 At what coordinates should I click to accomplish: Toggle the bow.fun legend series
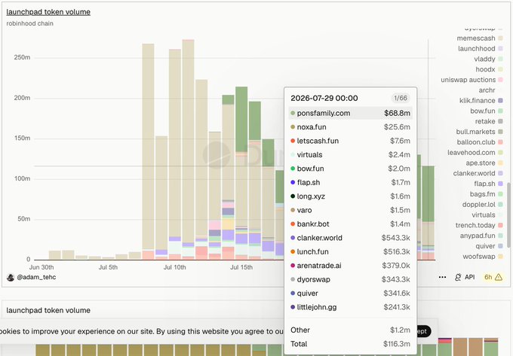click(486, 111)
